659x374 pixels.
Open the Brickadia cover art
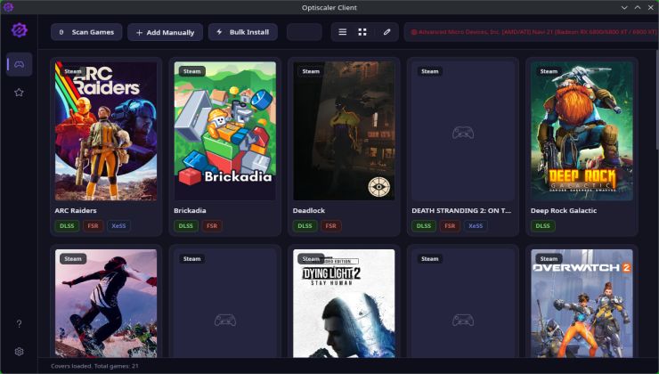[x=225, y=131]
